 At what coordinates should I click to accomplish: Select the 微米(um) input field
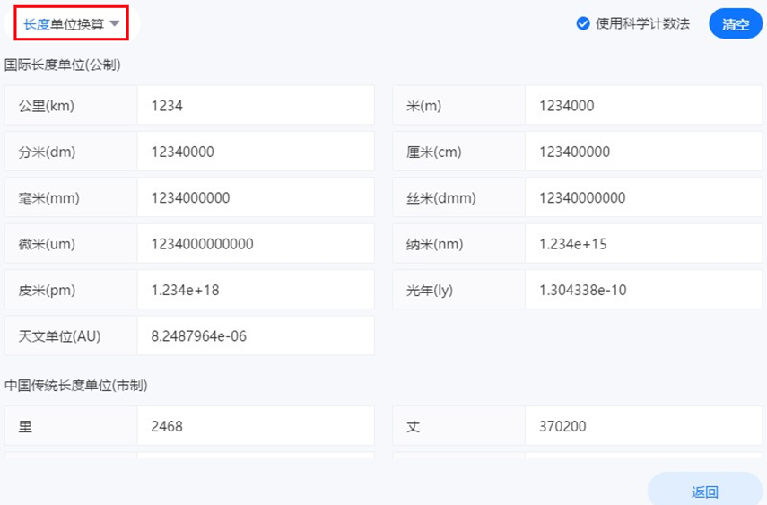click(255, 244)
